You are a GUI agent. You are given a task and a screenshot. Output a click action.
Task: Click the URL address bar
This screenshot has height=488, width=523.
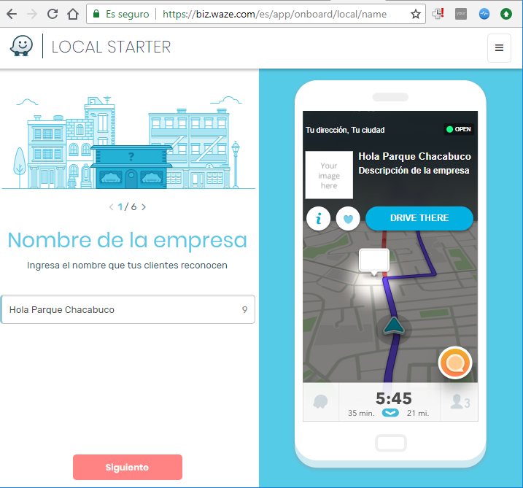coord(256,14)
